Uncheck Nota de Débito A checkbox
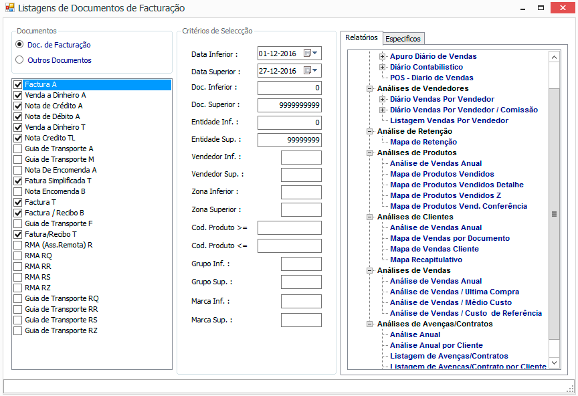 (17, 116)
